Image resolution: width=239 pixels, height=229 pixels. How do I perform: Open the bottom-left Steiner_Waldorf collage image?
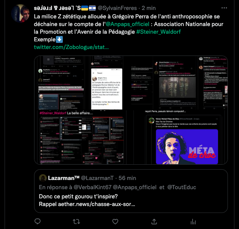pos(83,137)
